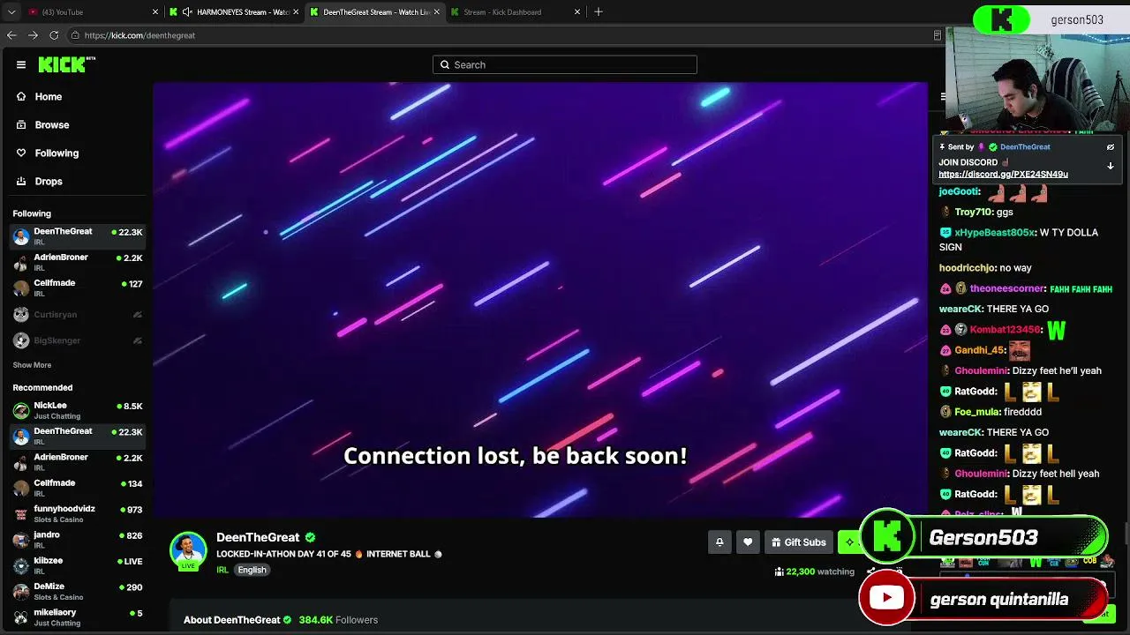Open DeenTheGreat in Following list
Viewport: 1130px width, 635px height.
pyautogui.click(x=78, y=235)
